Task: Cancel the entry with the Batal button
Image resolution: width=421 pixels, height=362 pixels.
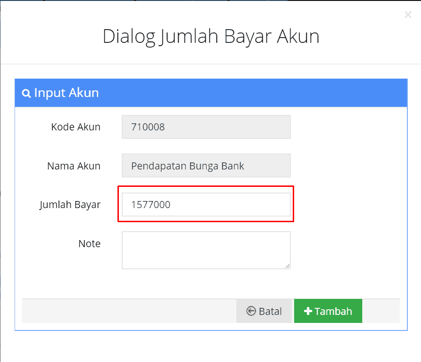Action: point(264,311)
